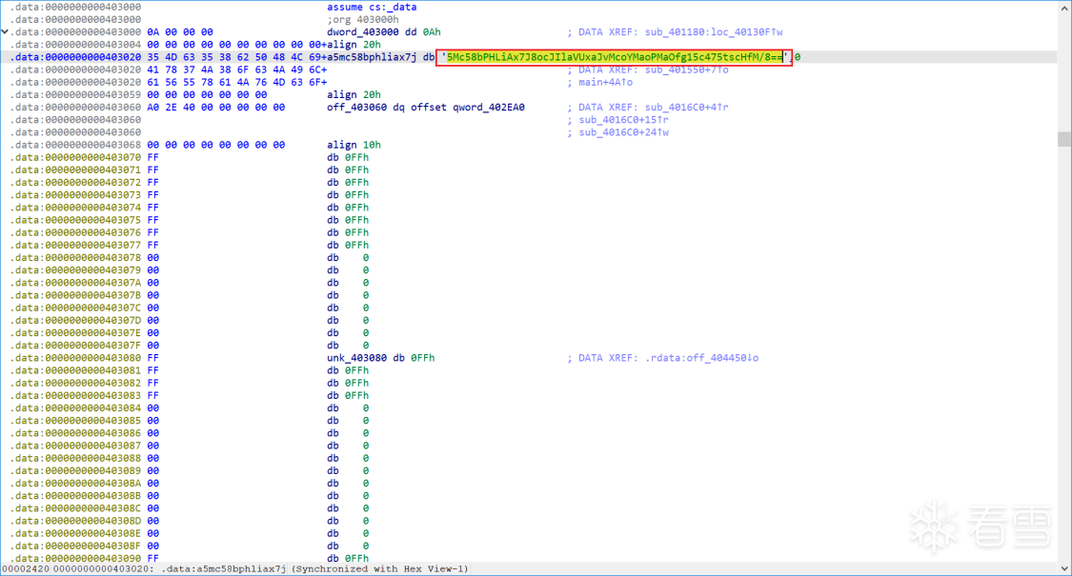This screenshot has width=1072, height=576.
Task: Follow xref sub_4016C0+24↑w
Action: coord(623,132)
